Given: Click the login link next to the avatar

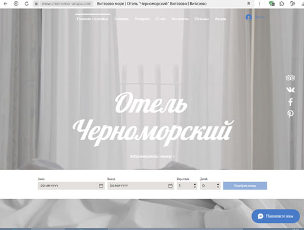Looking at the screenshot, I should coord(260,17).
